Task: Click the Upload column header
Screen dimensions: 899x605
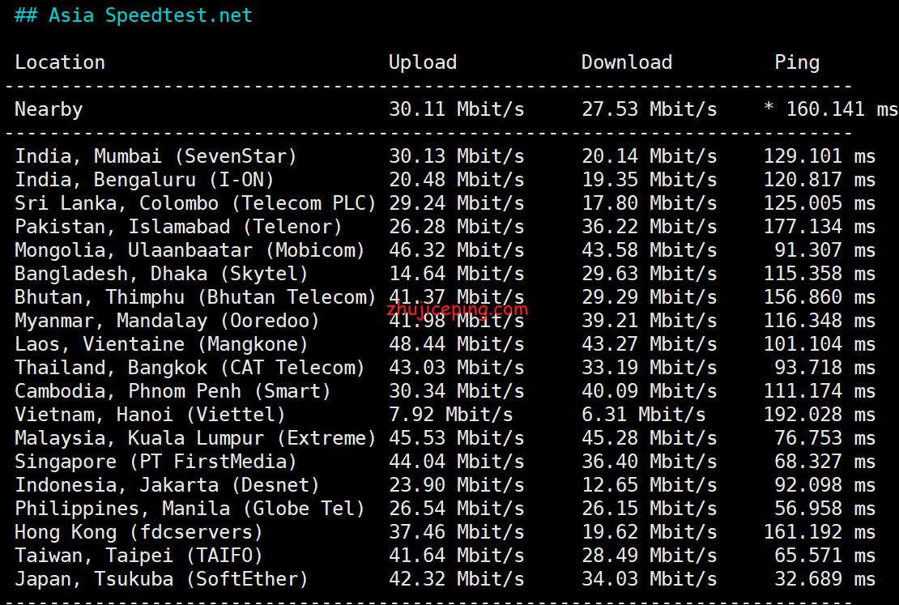Action: click(423, 62)
